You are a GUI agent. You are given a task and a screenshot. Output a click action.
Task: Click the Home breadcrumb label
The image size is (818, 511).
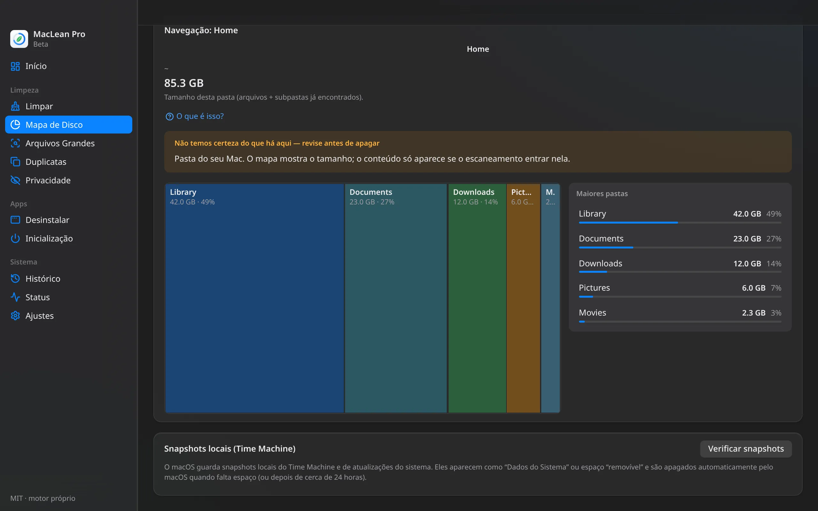tap(478, 49)
